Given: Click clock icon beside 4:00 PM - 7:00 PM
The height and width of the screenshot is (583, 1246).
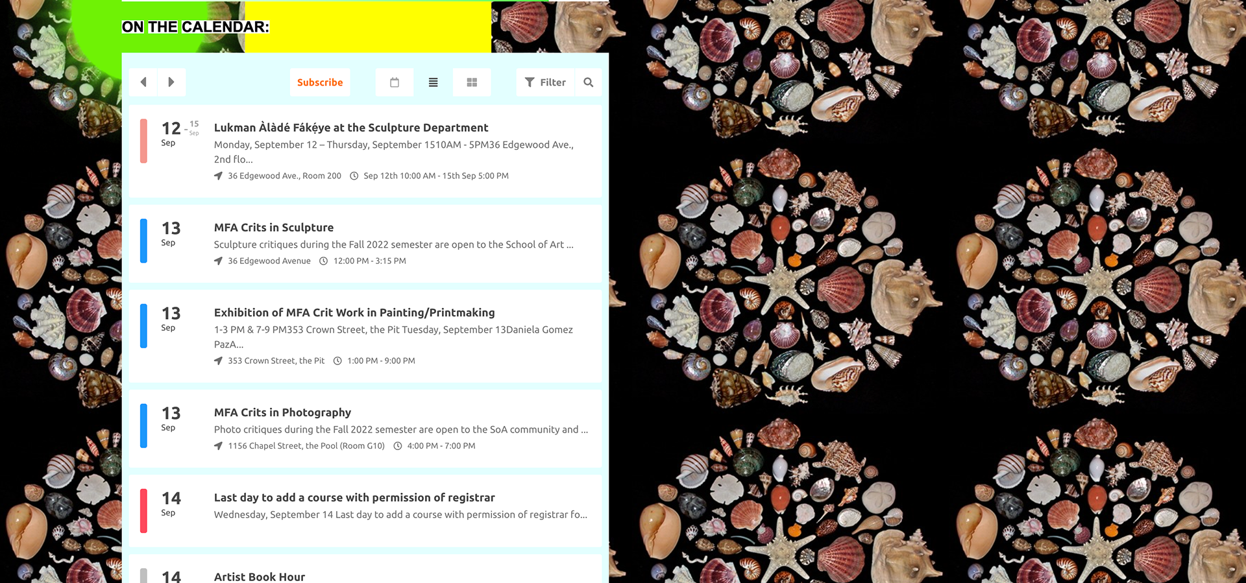Looking at the screenshot, I should tap(398, 446).
